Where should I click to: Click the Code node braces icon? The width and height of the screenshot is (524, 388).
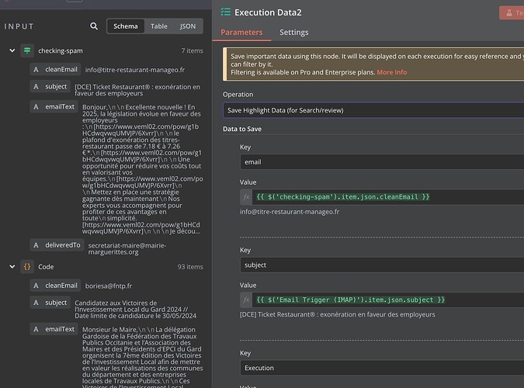(27, 267)
